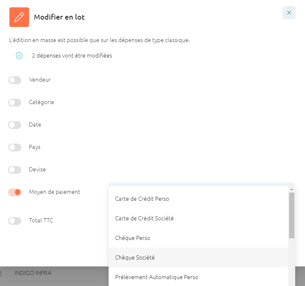Pick Chèque Perso from the list
Viewport: 305px width, 286px height.
[198, 238]
